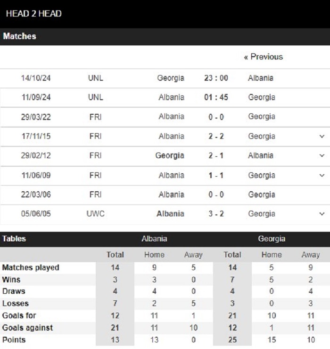Expand the 11/06/09 Albania 1-1 Georgia match
This screenshot has height=349, width=330.
(x=322, y=175)
